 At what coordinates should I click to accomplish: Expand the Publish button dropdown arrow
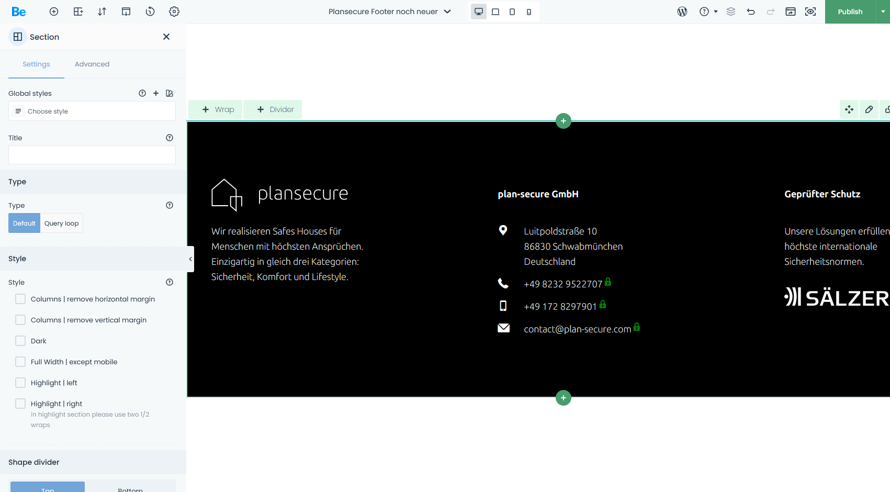pos(883,12)
